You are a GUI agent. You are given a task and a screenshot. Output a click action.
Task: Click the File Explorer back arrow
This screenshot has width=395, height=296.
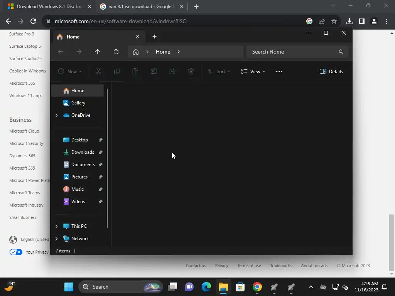pos(61,52)
